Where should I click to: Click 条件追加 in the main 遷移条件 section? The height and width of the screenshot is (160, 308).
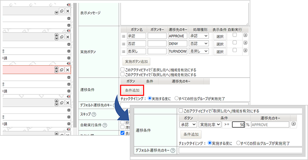[132, 90]
